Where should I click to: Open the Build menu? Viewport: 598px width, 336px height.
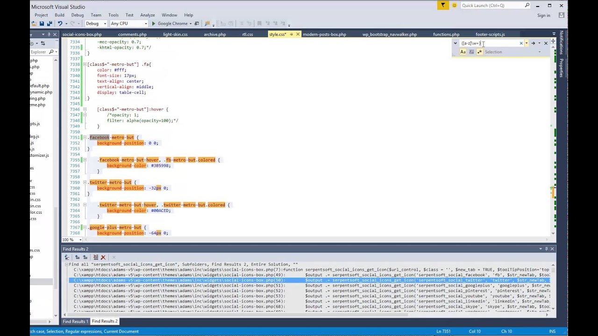click(x=59, y=15)
